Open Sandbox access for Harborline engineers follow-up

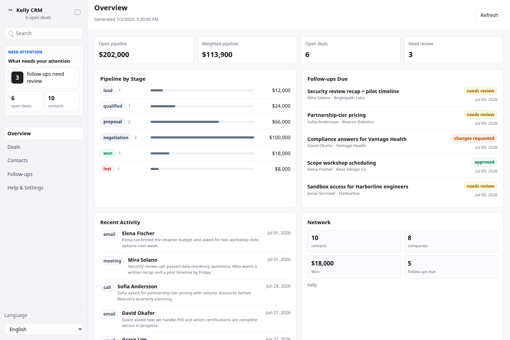click(402, 190)
